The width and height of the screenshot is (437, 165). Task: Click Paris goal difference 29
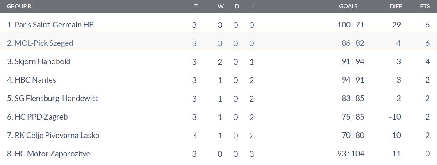[396, 25]
